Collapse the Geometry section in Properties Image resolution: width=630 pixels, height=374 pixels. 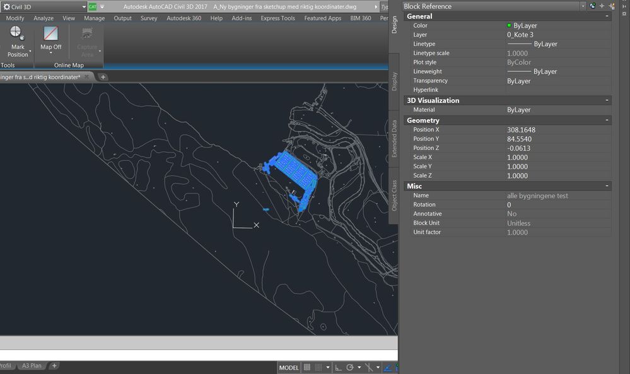tap(607, 120)
